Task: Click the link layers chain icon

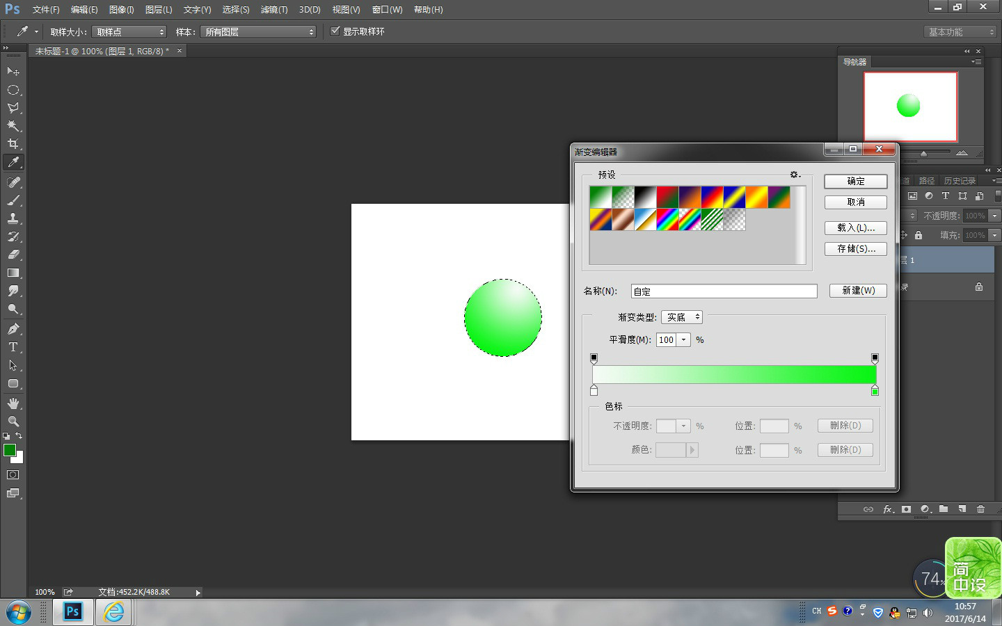Action: pyautogui.click(x=868, y=509)
